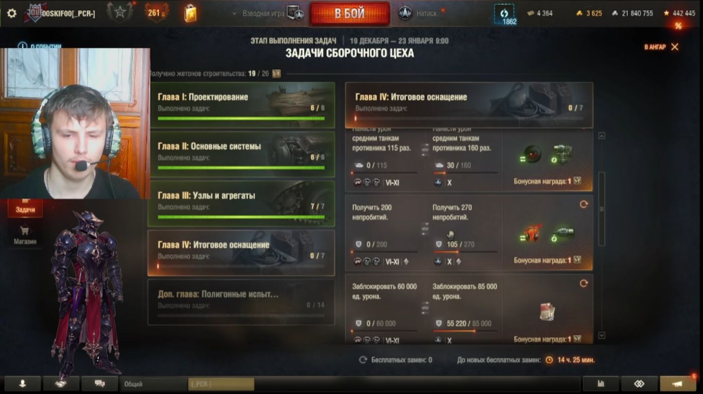The image size is (703, 394).
Task: Click the Натиск mode emblem icon
Action: (405, 13)
